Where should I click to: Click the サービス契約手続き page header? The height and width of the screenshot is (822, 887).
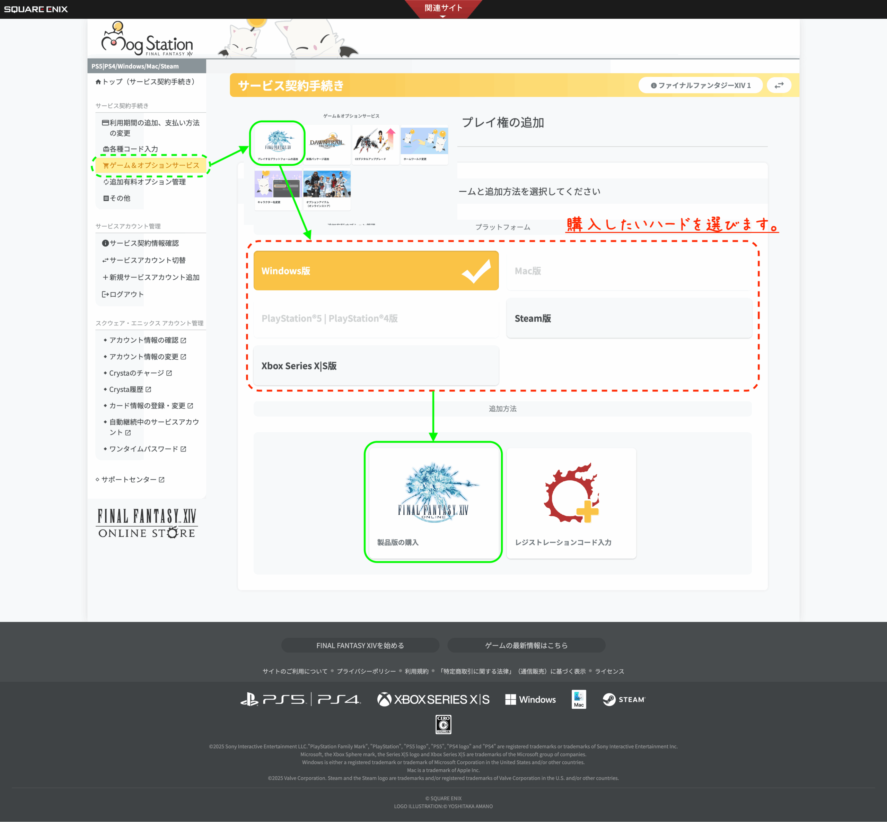tap(291, 85)
